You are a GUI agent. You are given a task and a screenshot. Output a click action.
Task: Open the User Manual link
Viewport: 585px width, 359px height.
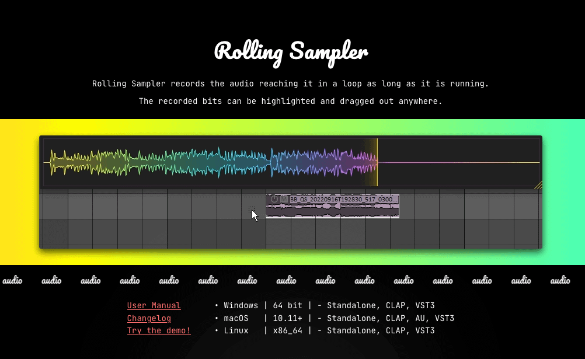click(154, 305)
